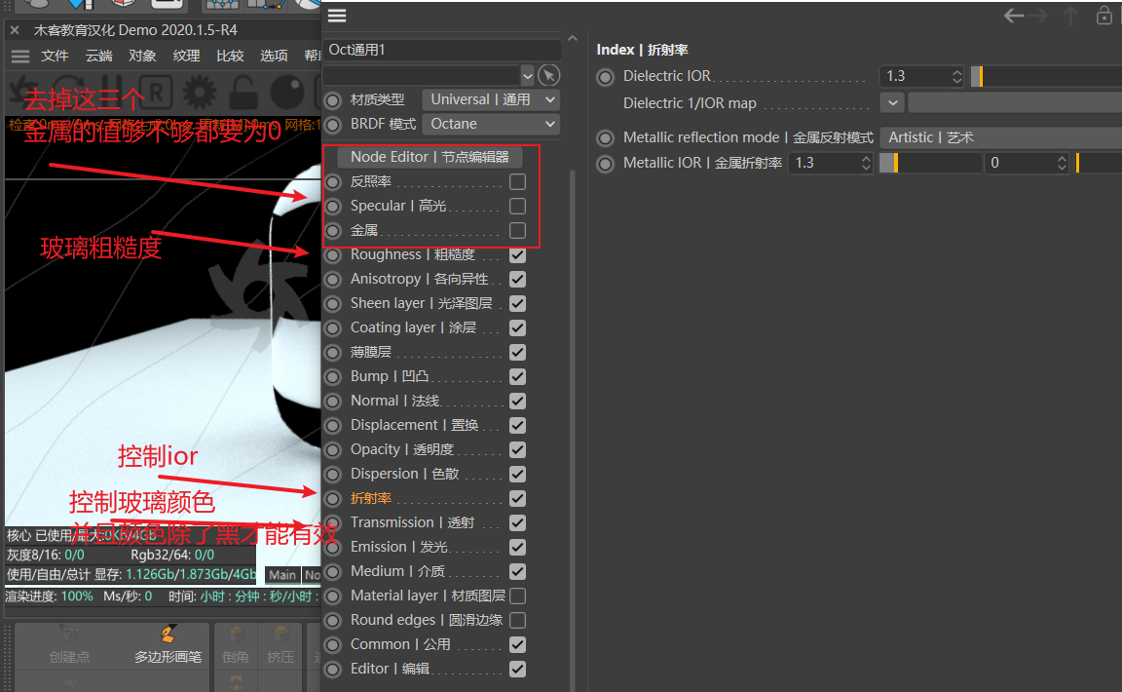Toggle render region R icon
Viewport: 1122px width, 692px height.
click(x=156, y=92)
